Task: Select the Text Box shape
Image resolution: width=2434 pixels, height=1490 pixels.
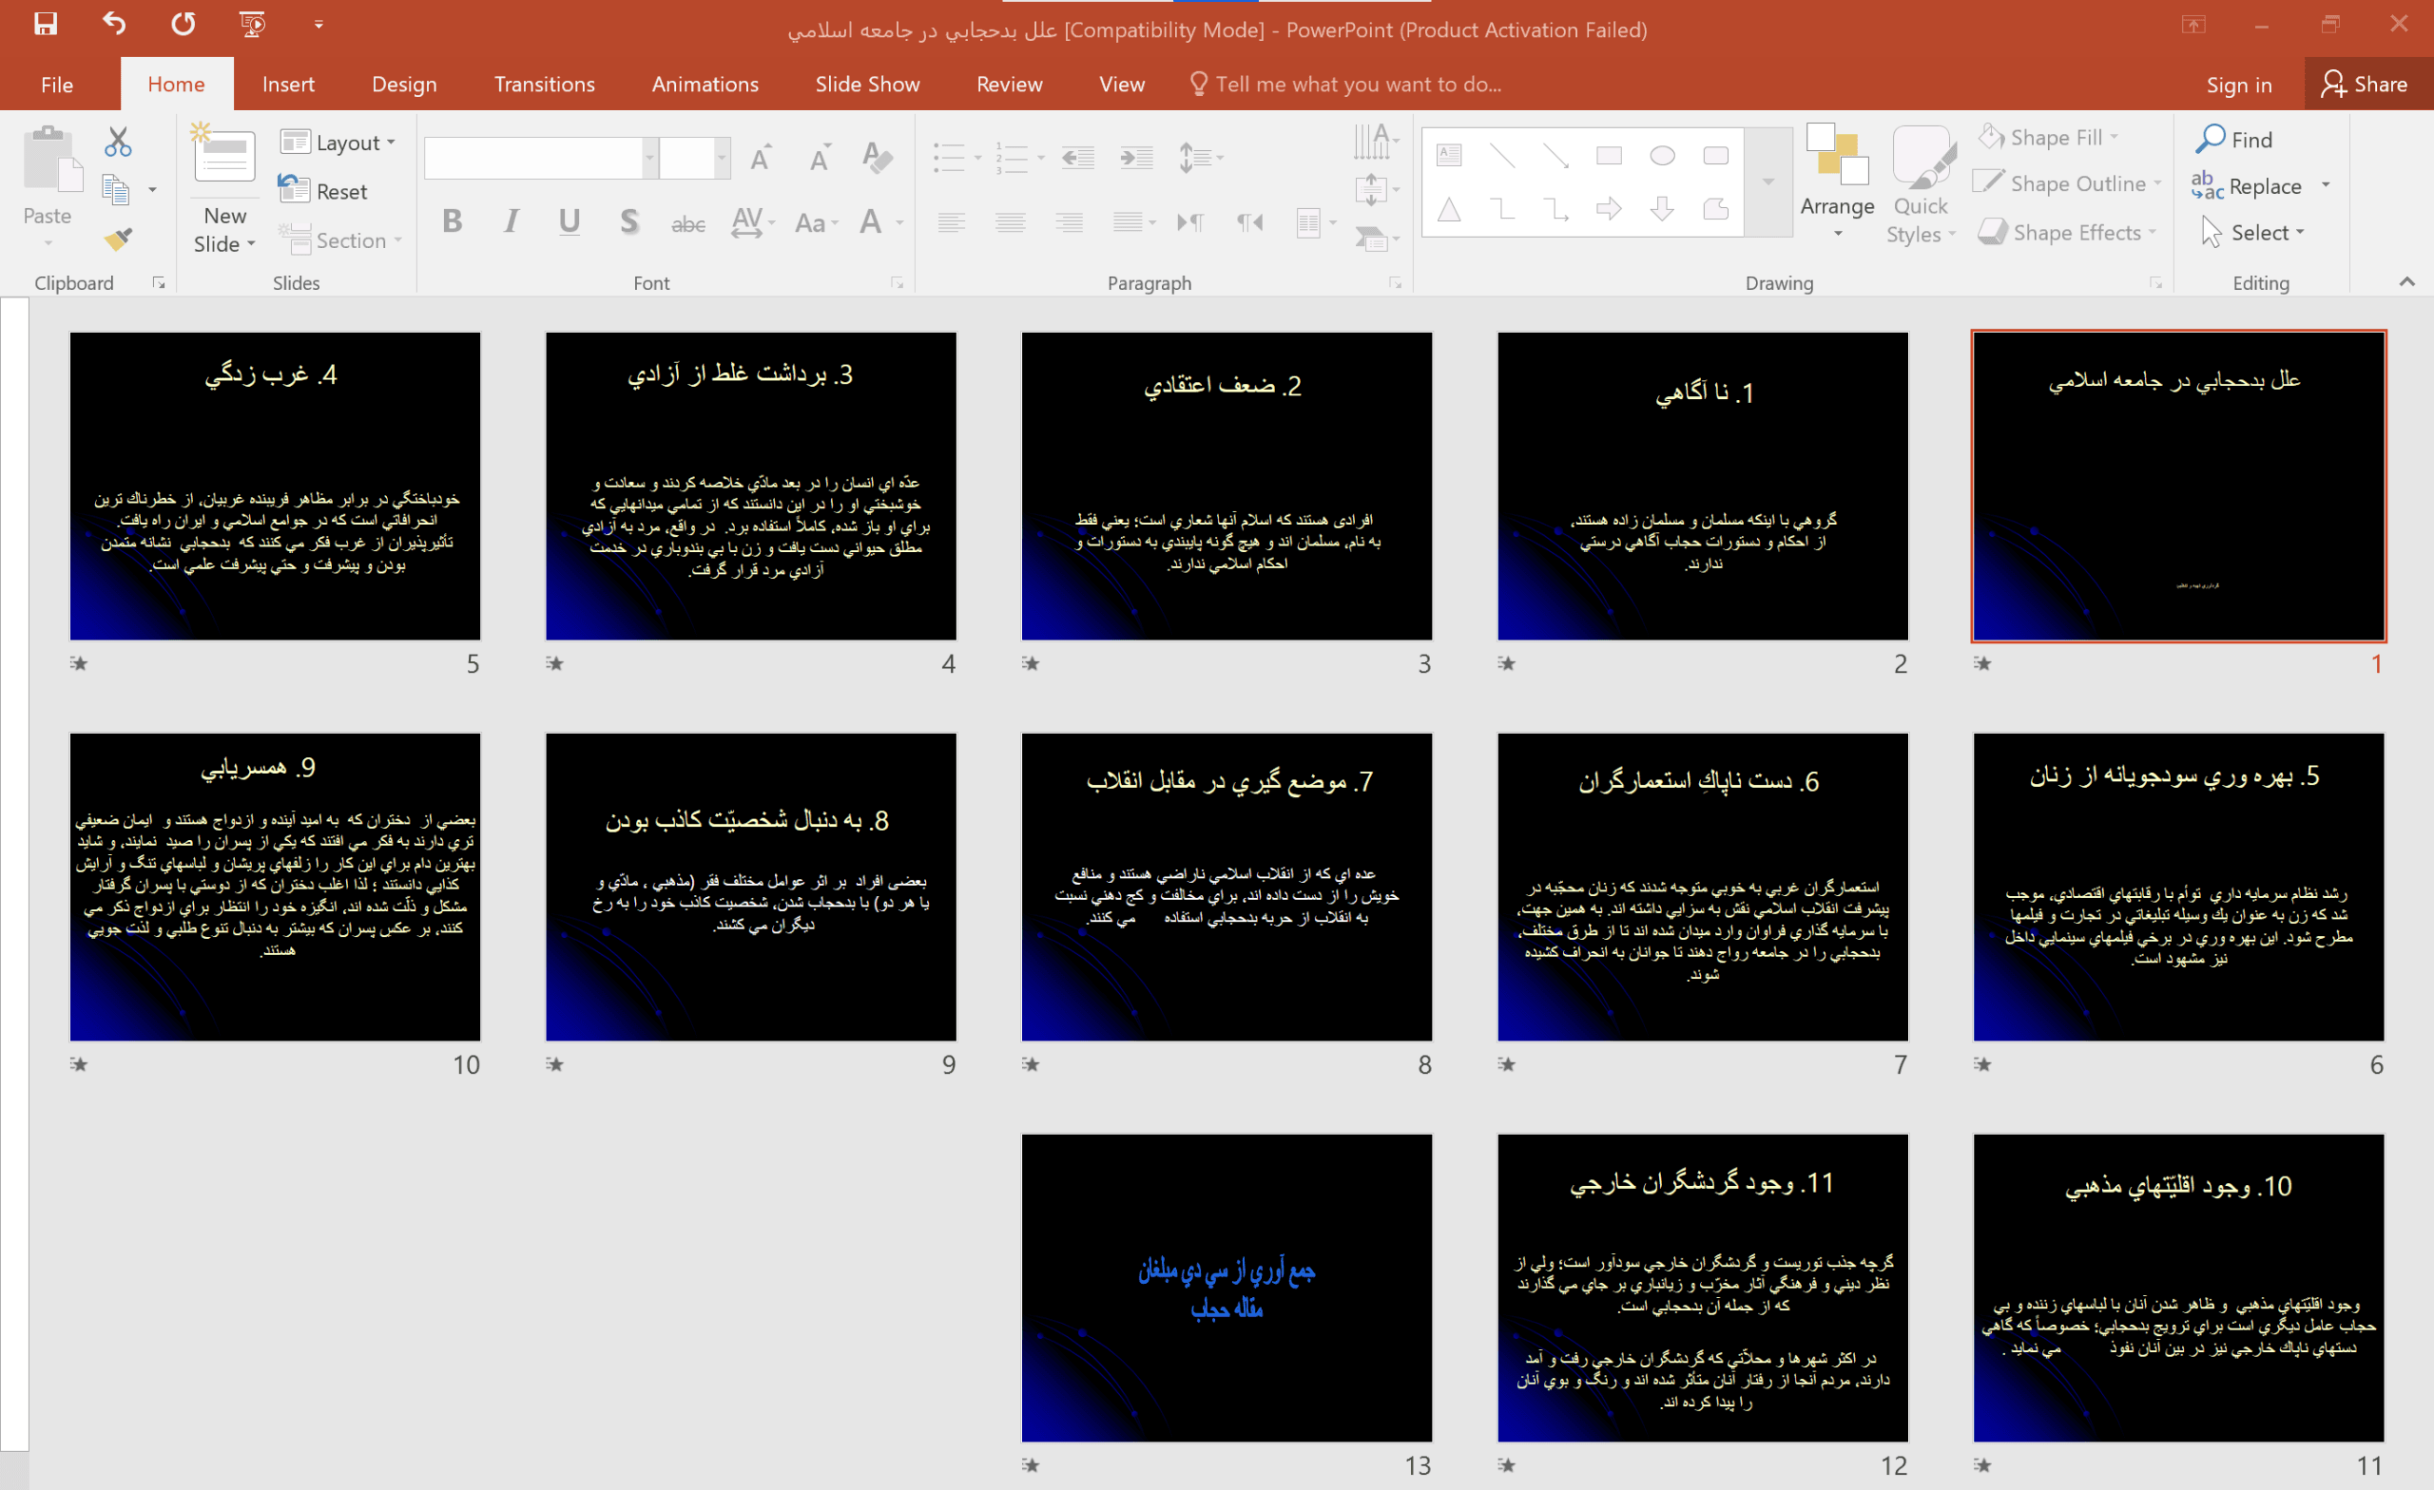Action: click(1449, 155)
